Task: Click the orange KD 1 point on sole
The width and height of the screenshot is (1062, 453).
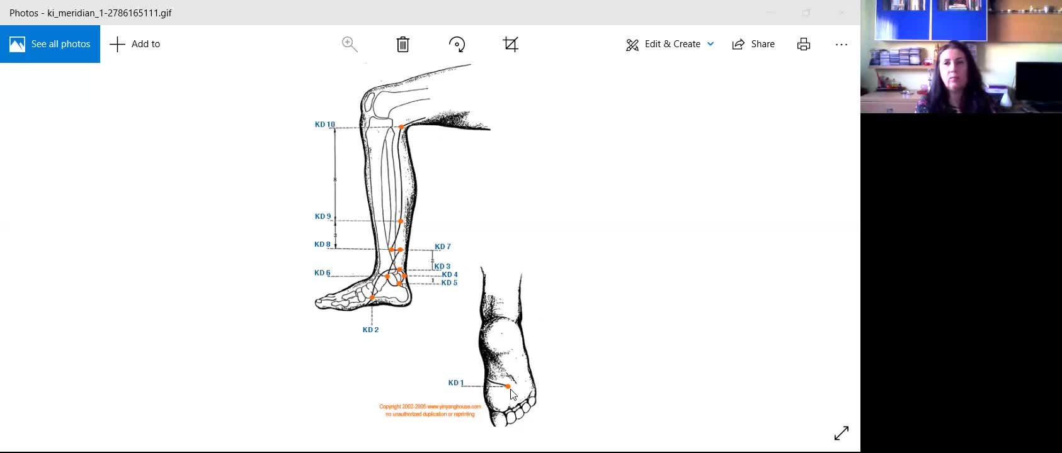Action: pos(508,386)
